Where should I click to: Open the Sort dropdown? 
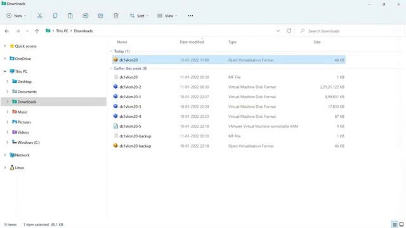coord(139,16)
